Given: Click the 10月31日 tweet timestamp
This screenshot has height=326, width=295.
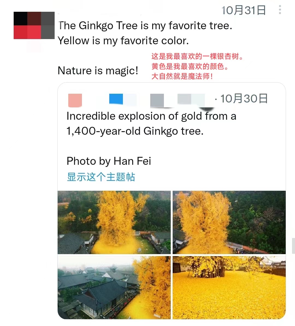Looking at the screenshot, I should (x=243, y=10).
